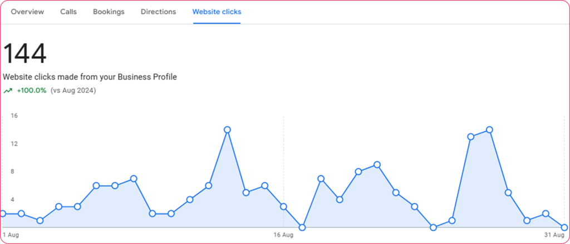Click the "31 Aug" x-axis label
The height and width of the screenshot is (244, 570).
pyautogui.click(x=554, y=235)
